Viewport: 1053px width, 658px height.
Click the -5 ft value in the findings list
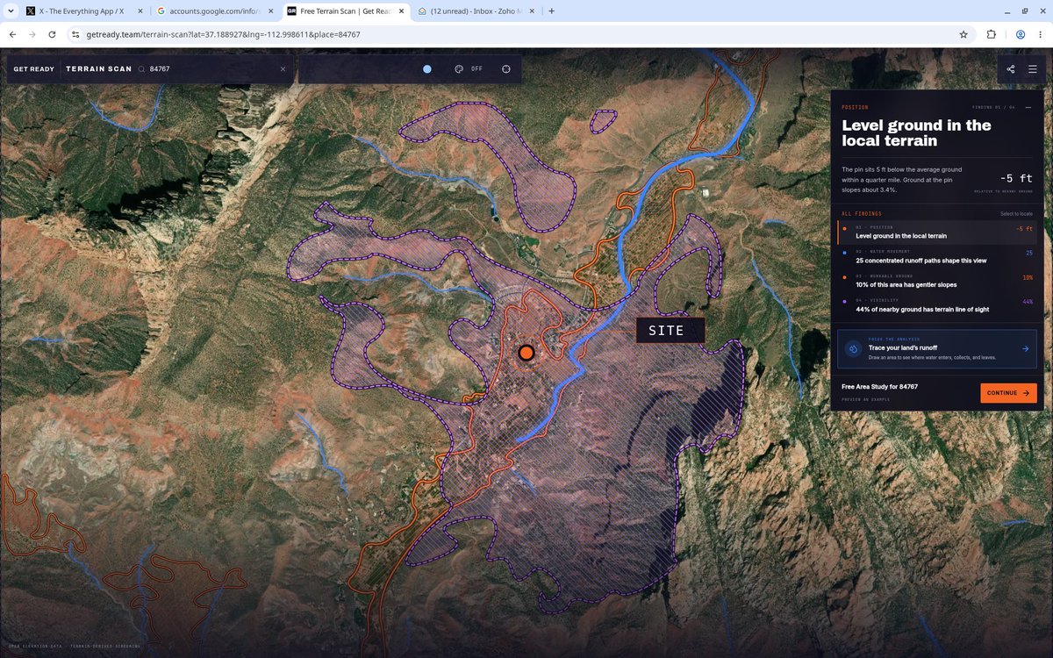[x=1023, y=229]
